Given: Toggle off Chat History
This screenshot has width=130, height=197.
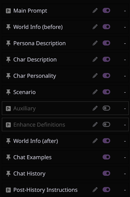Looking at the screenshot, I should click(x=106, y=173).
